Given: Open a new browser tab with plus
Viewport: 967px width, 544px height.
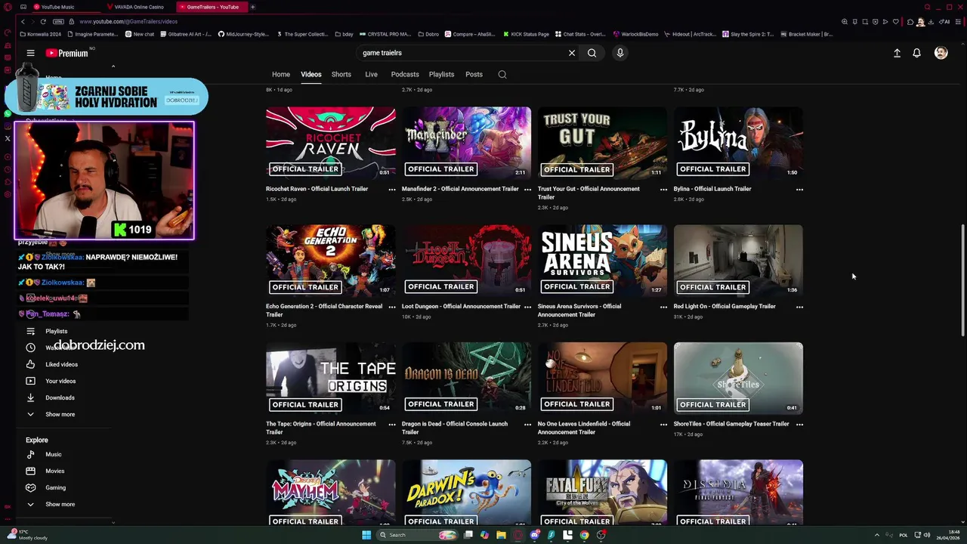Looking at the screenshot, I should pos(252,7).
